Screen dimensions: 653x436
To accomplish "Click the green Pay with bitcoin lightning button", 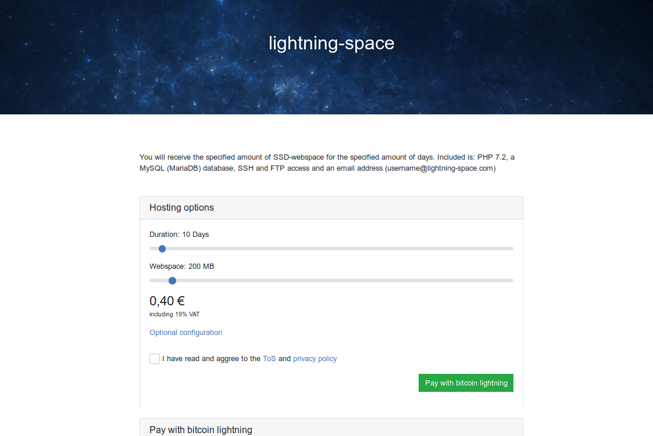I will [466, 383].
